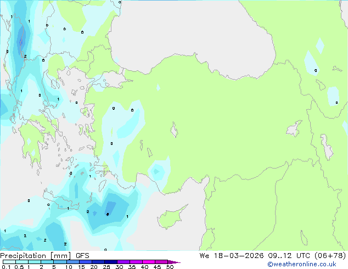
Task: Click the 'Precipitation [mm] GFS' title text
Action: [x=44, y=256]
